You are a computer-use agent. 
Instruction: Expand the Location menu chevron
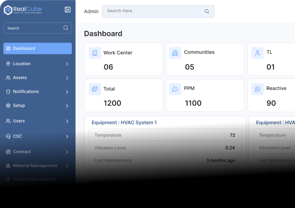click(x=67, y=64)
